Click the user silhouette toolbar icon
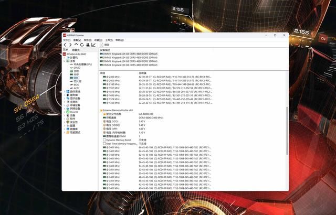The height and width of the screenshot is (215, 336). tap(88, 45)
